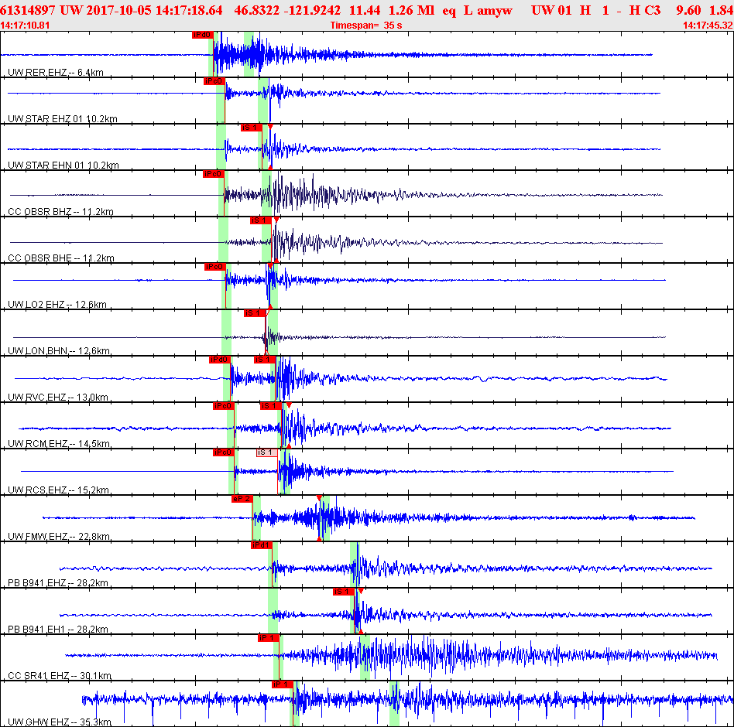Click the iPc0 pick flag on UW STAR EHZ
Image resolution: width=734 pixels, height=727 pixels.
(x=214, y=82)
